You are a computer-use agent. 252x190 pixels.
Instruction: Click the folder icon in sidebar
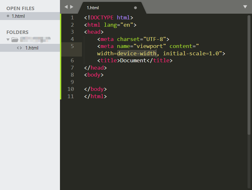coord(15,39)
